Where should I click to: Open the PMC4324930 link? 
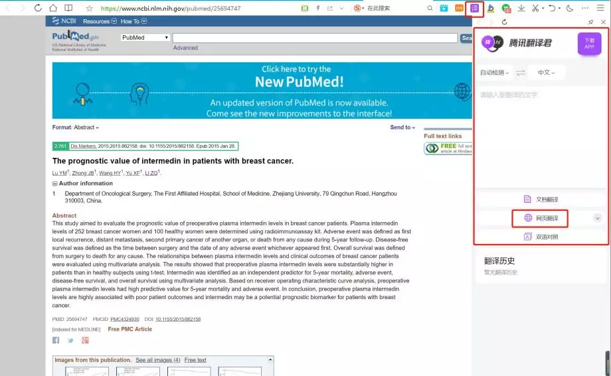click(x=125, y=319)
